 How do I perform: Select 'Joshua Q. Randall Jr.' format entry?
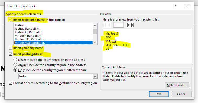29,32
